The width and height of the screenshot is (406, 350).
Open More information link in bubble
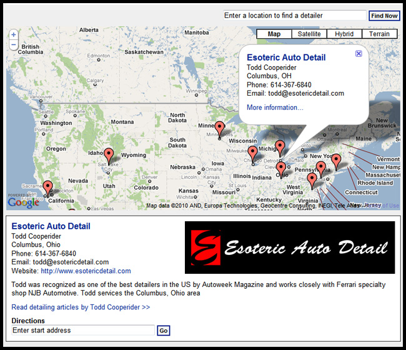point(275,107)
